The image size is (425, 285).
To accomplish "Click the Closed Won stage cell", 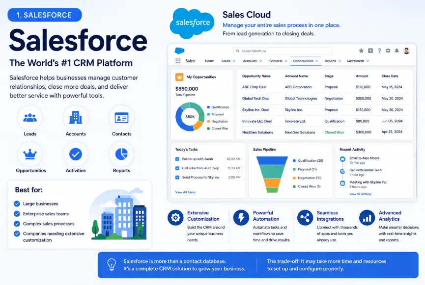I will click(334, 132).
